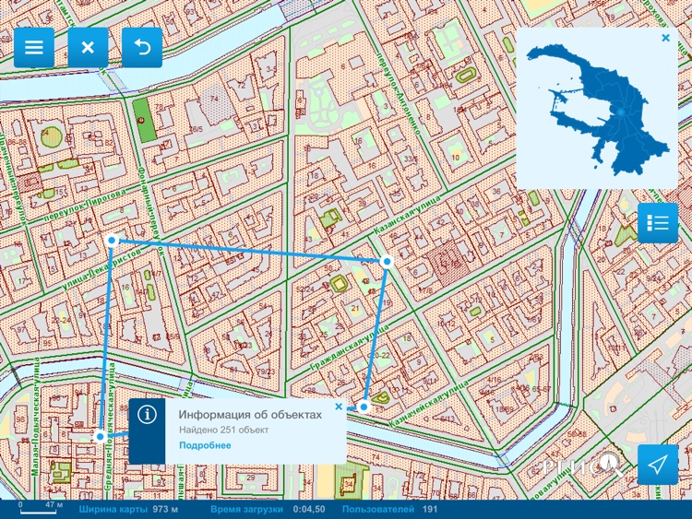692x519 pixels.
Task: Open the hamburger main menu
Action: click(x=34, y=47)
